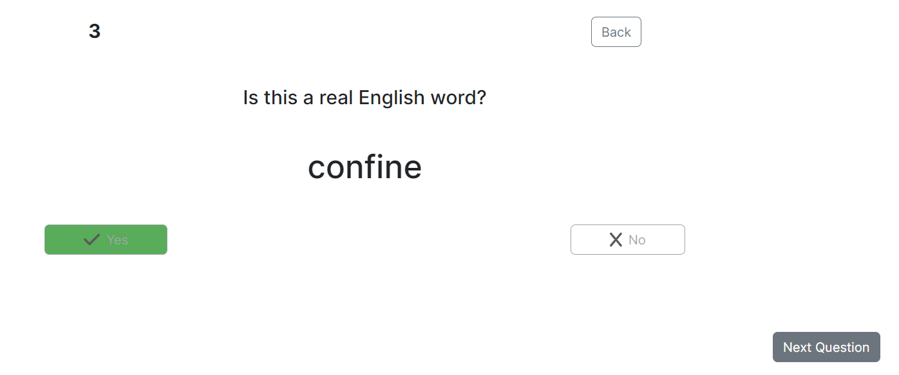This screenshot has height=375, width=899.
Task: Click the X icon on No button
Action: (616, 240)
